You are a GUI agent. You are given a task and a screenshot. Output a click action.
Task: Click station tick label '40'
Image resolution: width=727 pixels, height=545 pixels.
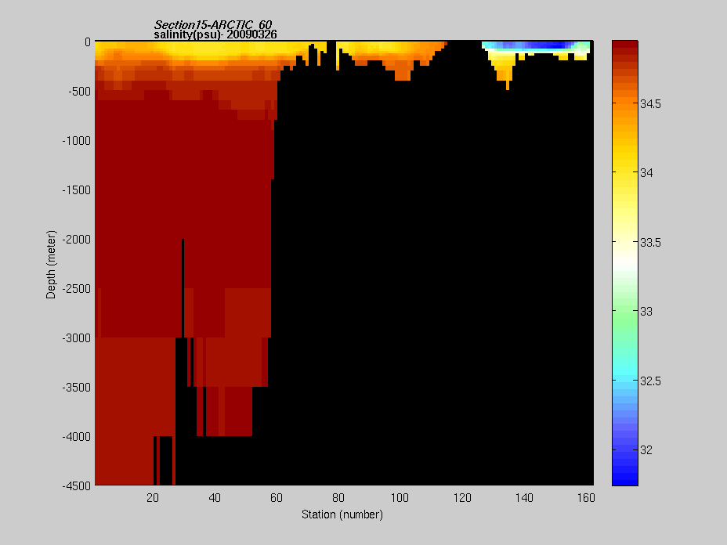pos(215,498)
